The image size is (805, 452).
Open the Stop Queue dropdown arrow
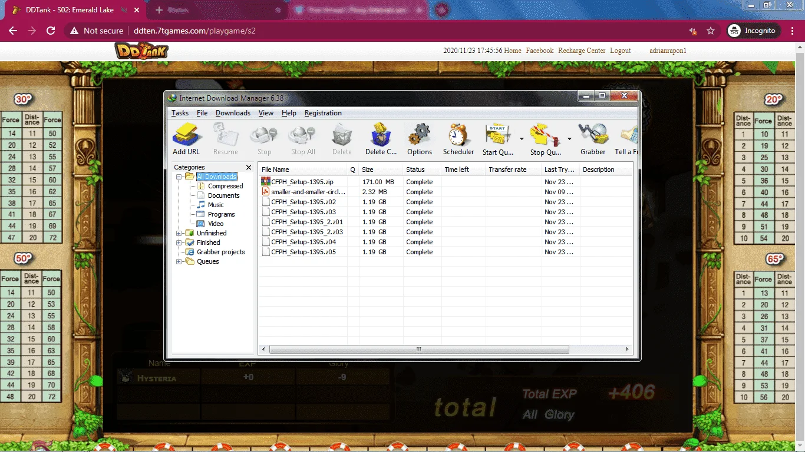click(x=569, y=139)
